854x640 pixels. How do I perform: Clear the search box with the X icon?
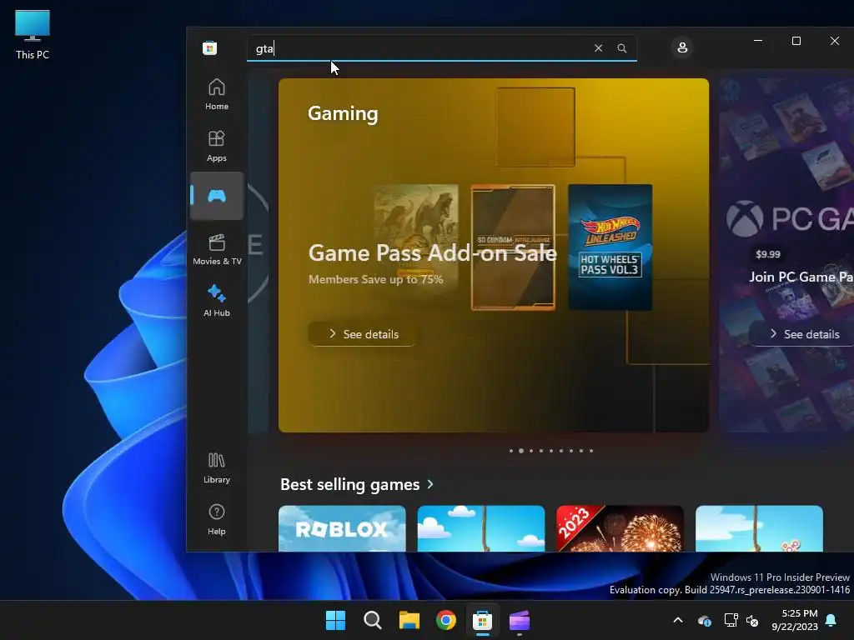598,47
